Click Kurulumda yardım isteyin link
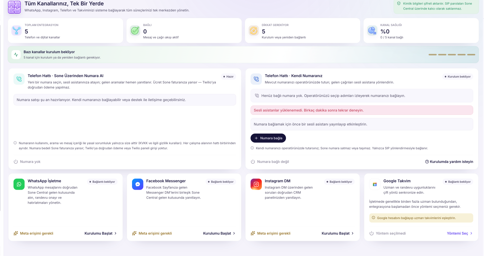 (x=449, y=162)
